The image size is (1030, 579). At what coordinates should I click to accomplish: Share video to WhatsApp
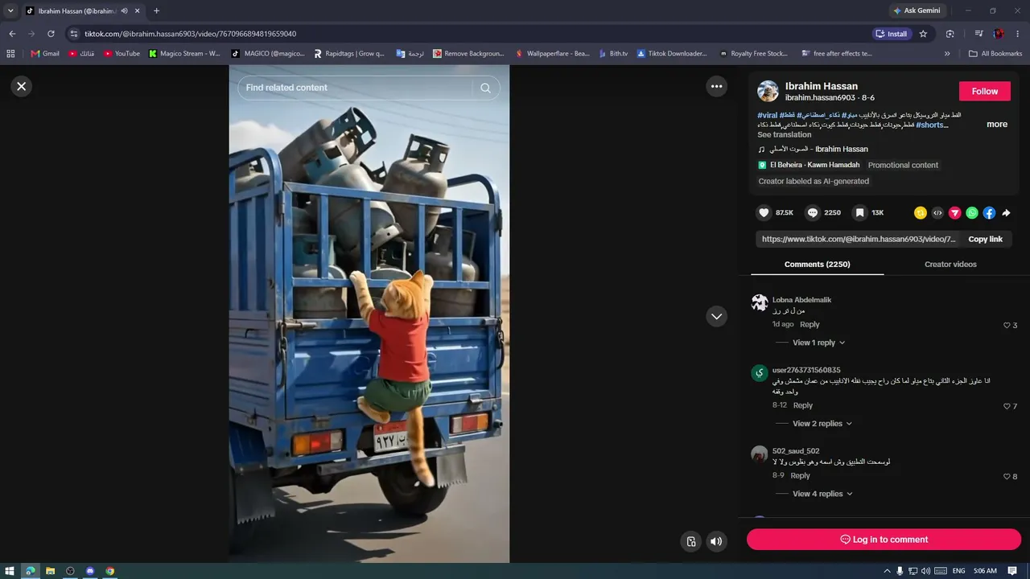(x=972, y=213)
